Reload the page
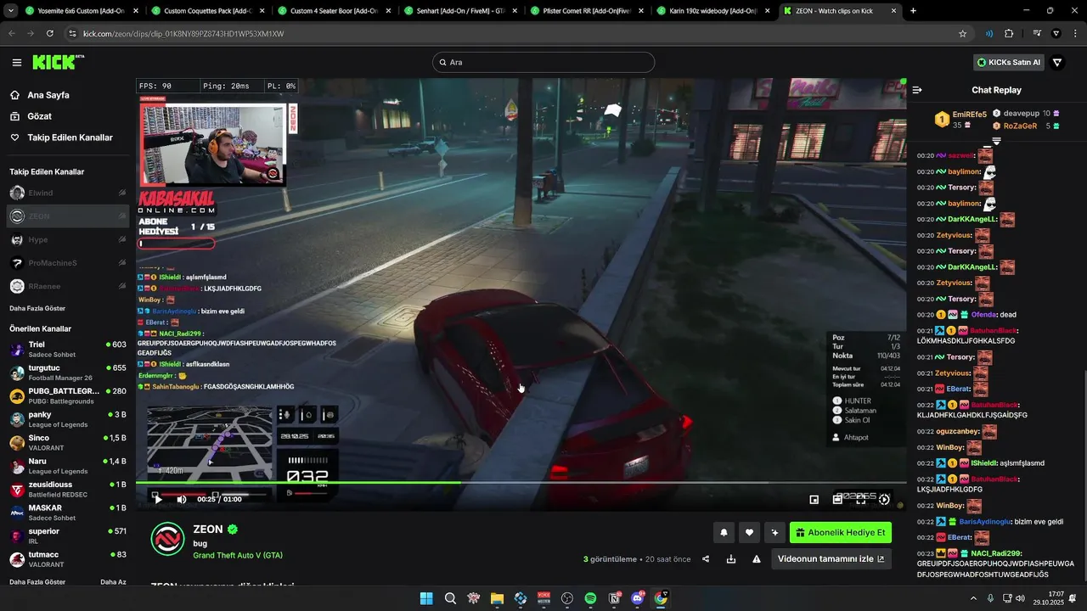This screenshot has width=1087, height=611. 50,33
